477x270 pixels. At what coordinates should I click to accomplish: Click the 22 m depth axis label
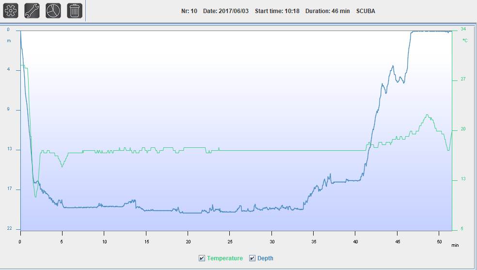pyautogui.click(x=9, y=228)
